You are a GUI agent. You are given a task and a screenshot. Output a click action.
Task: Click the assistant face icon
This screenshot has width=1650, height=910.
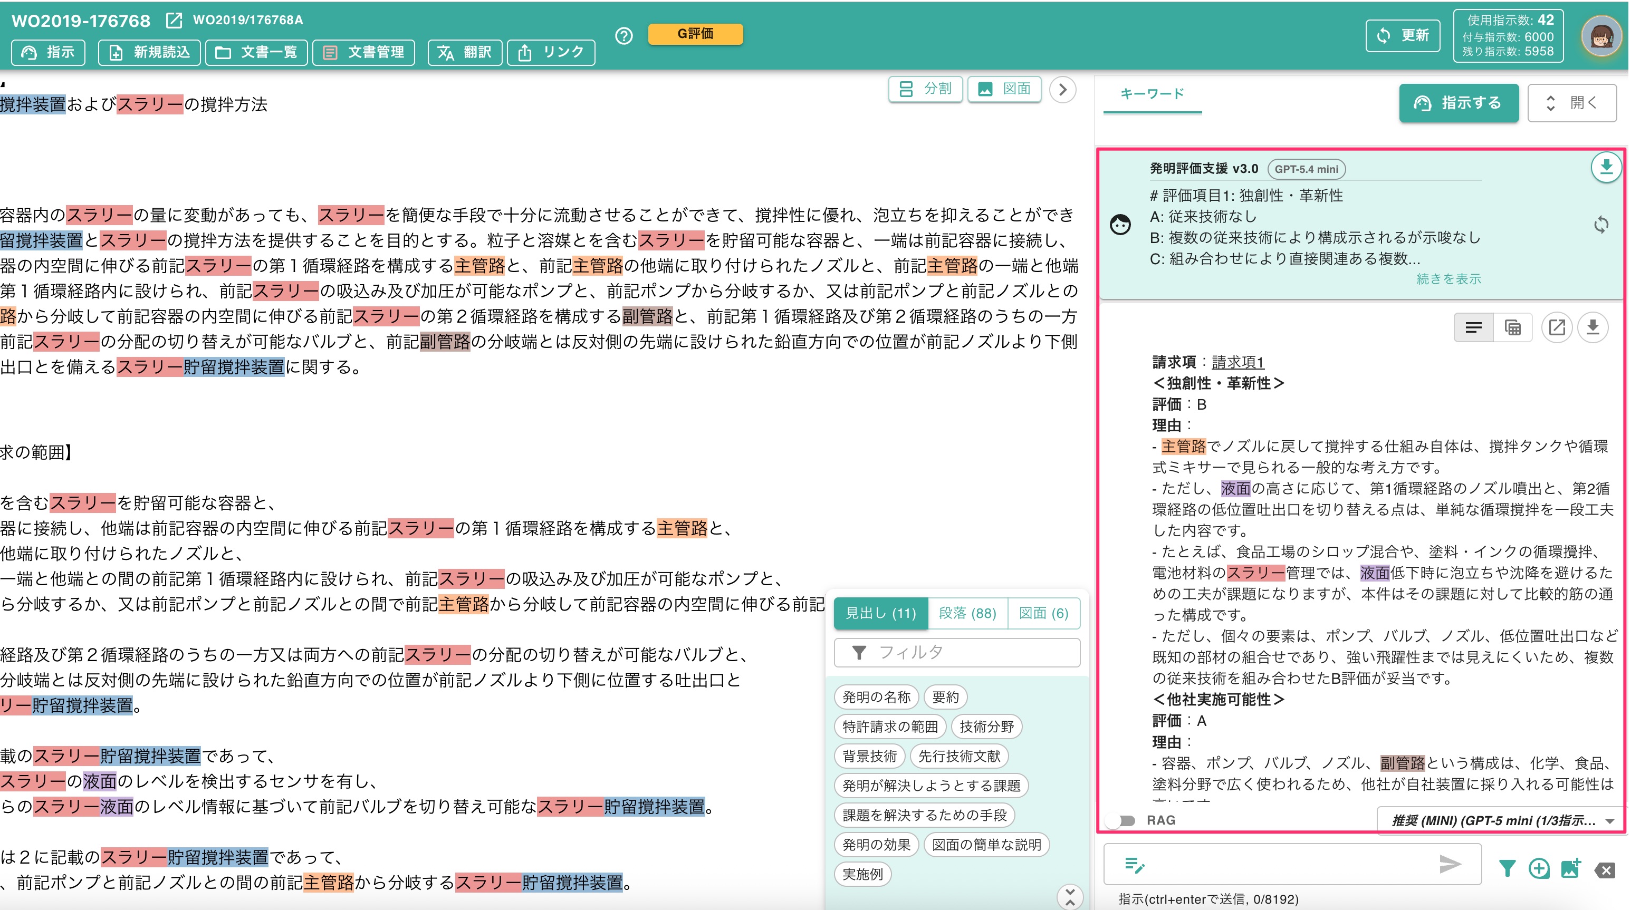pyautogui.click(x=1120, y=225)
